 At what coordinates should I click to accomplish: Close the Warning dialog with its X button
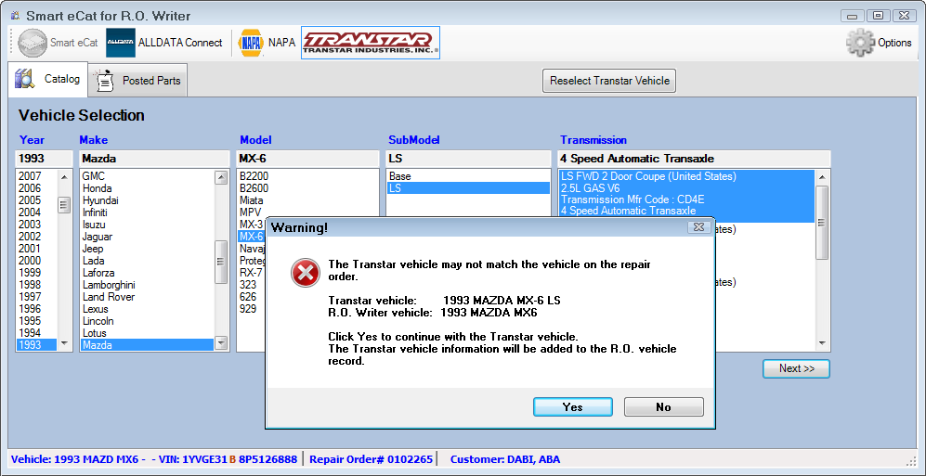click(x=699, y=227)
